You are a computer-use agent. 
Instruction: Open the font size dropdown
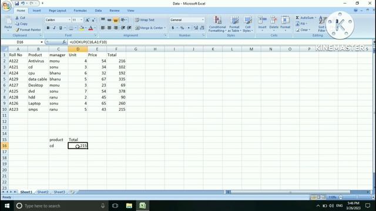point(81,20)
